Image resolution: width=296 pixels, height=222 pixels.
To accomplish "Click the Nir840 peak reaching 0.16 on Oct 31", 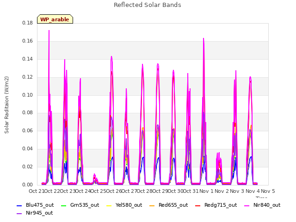I will coord(203,39).
